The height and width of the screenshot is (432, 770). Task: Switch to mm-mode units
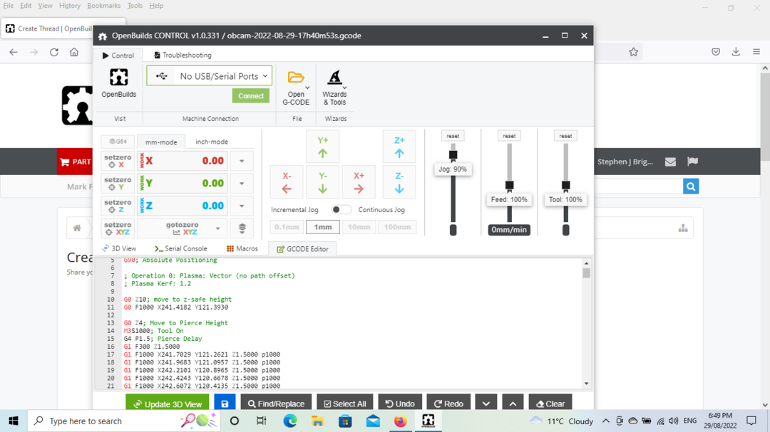click(x=161, y=142)
